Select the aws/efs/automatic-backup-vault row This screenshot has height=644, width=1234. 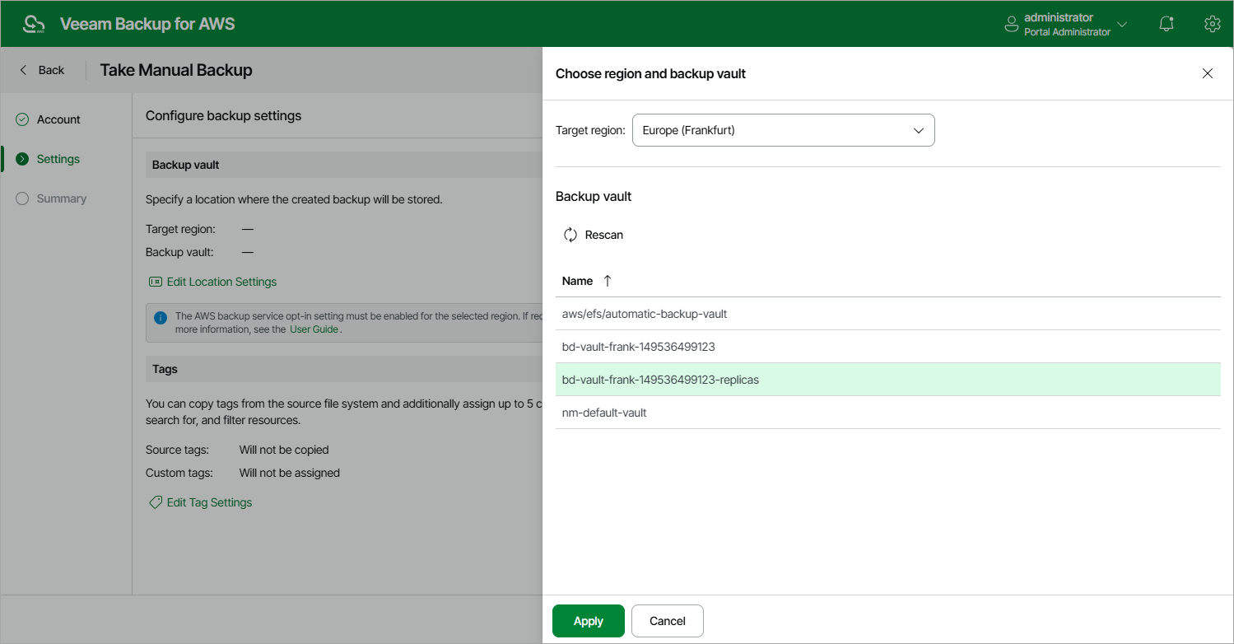887,314
